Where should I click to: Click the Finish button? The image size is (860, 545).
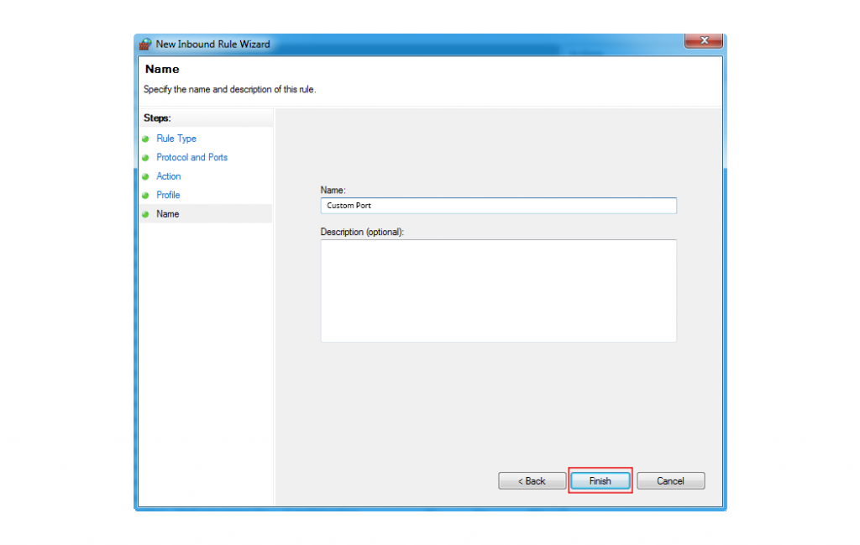point(600,480)
